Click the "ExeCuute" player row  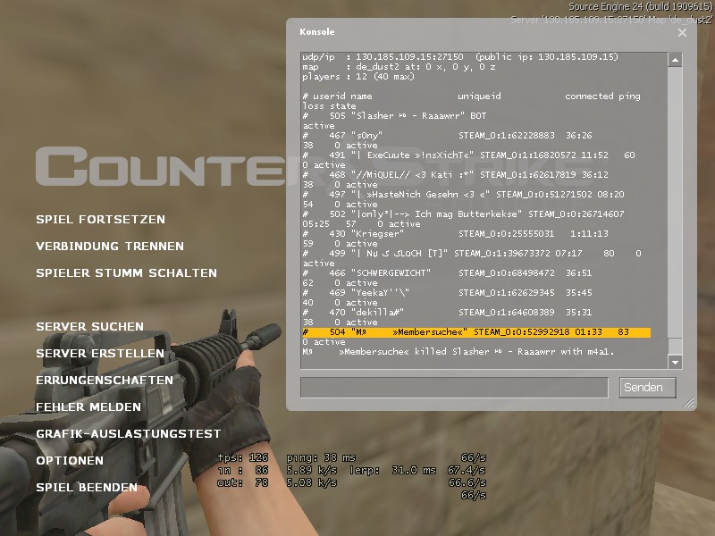pyautogui.click(x=468, y=155)
